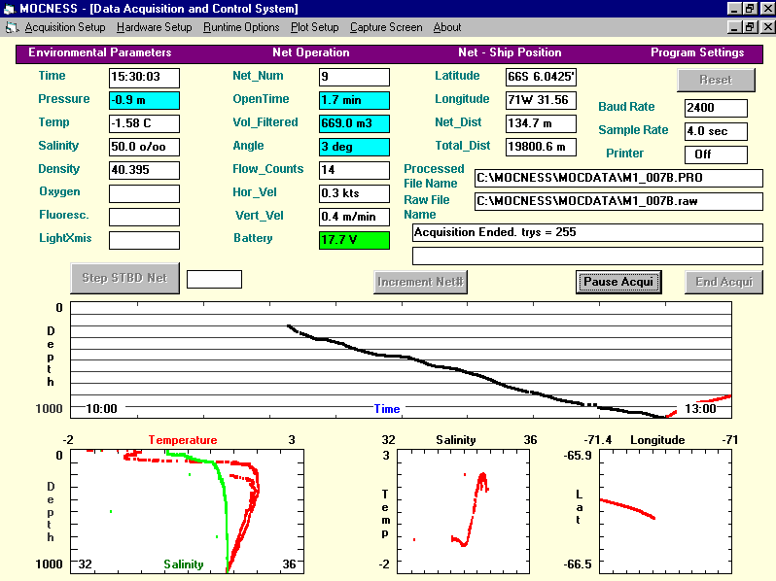Click the Battery label
The image size is (776, 581).
(x=253, y=238)
